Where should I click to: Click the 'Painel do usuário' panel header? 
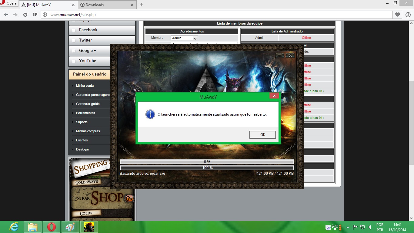coord(90,74)
